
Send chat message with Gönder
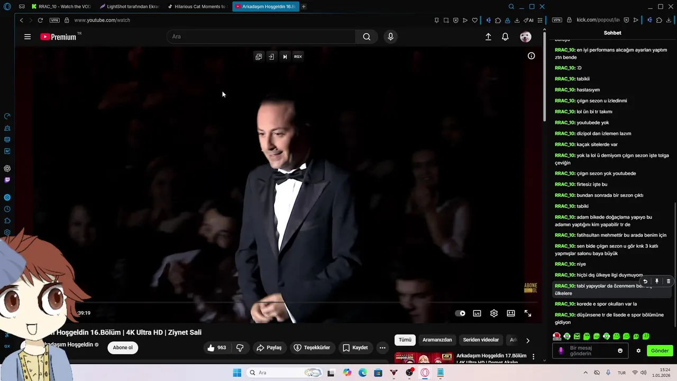pos(660,350)
